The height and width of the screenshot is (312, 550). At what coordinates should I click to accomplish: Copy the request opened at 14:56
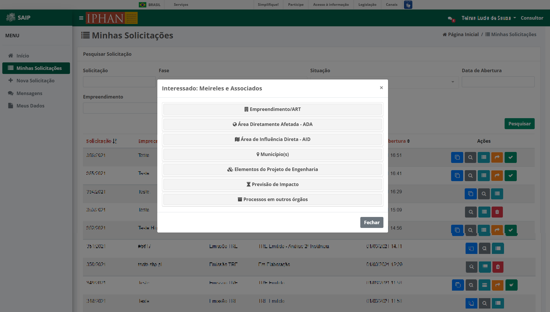pos(457,230)
